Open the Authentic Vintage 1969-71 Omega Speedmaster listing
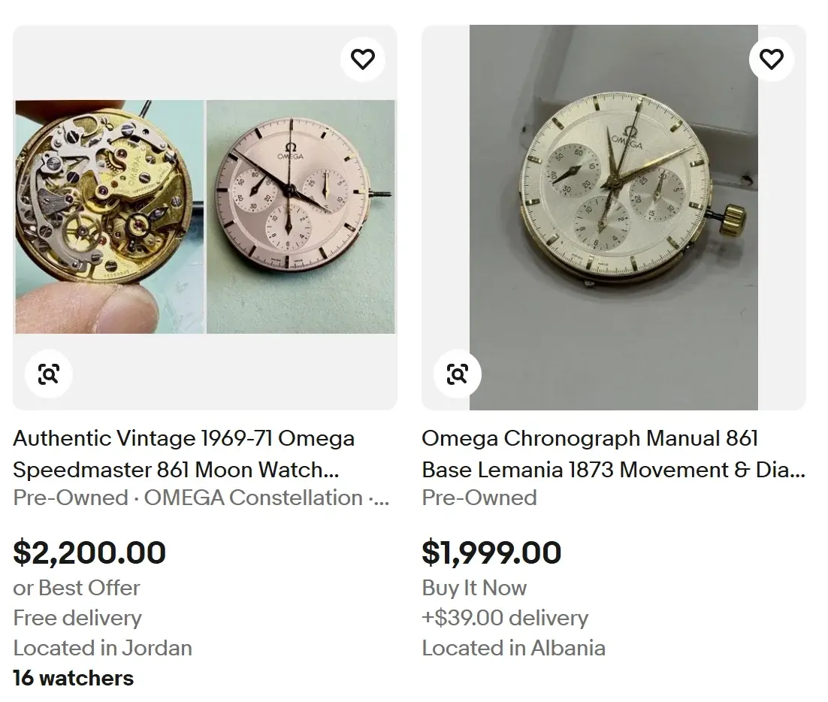 (x=184, y=454)
